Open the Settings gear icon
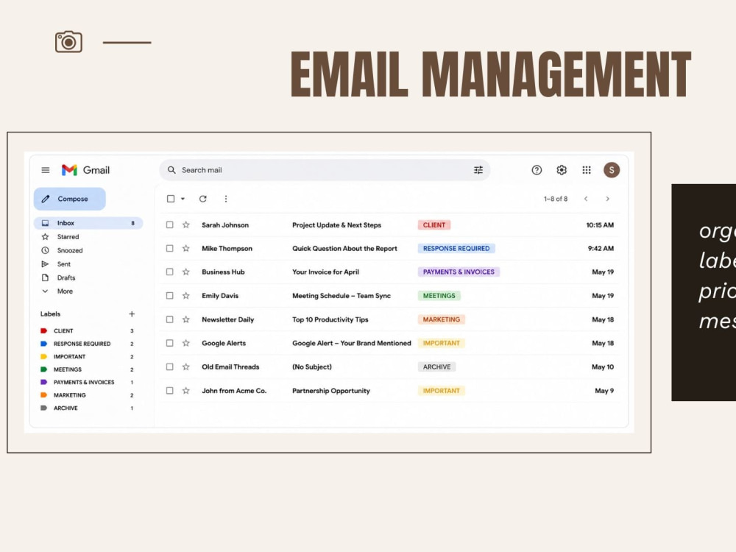 point(562,170)
